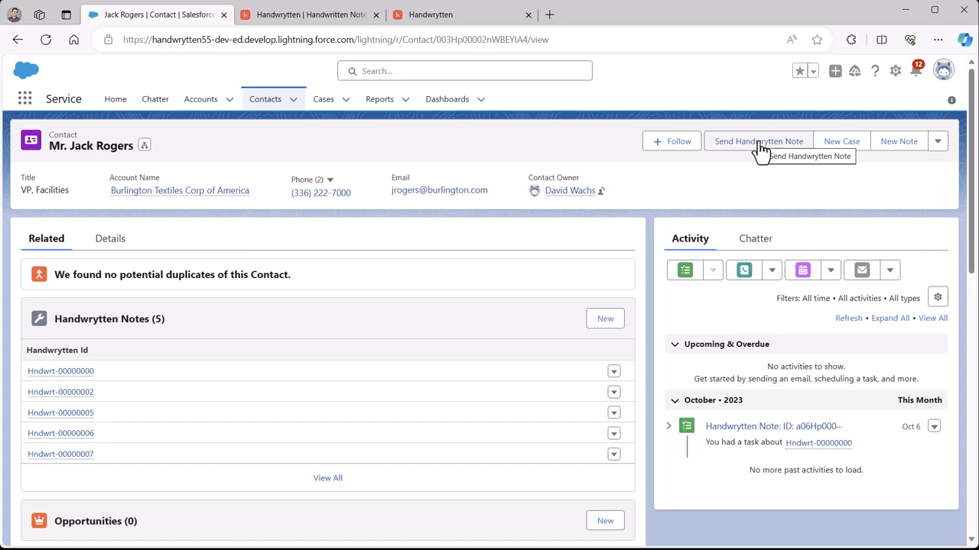View the contact hierarchy icon

(x=145, y=145)
